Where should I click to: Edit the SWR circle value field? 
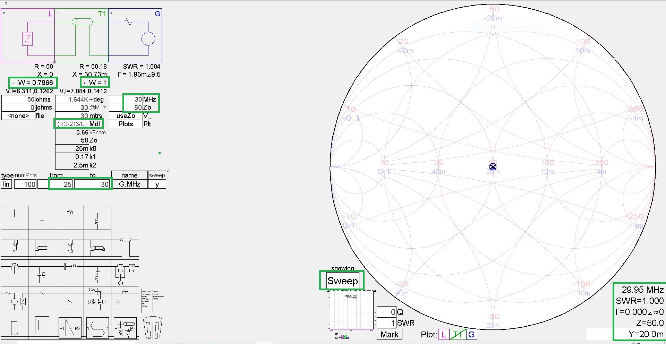(386, 323)
